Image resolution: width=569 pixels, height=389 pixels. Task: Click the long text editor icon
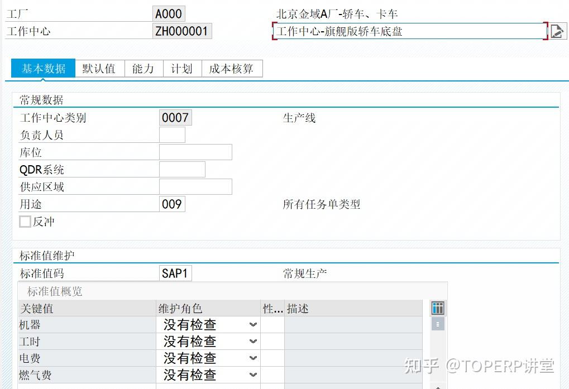point(557,31)
